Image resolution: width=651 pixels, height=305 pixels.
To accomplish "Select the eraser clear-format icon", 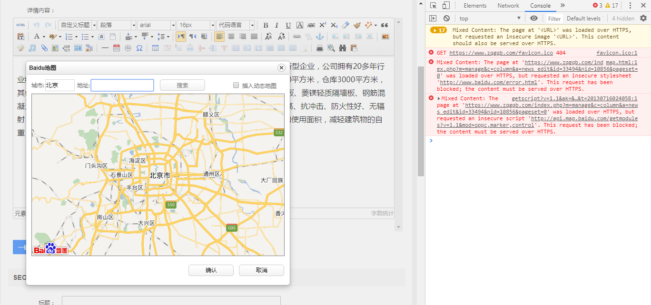I will pyautogui.click(x=345, y=25).
